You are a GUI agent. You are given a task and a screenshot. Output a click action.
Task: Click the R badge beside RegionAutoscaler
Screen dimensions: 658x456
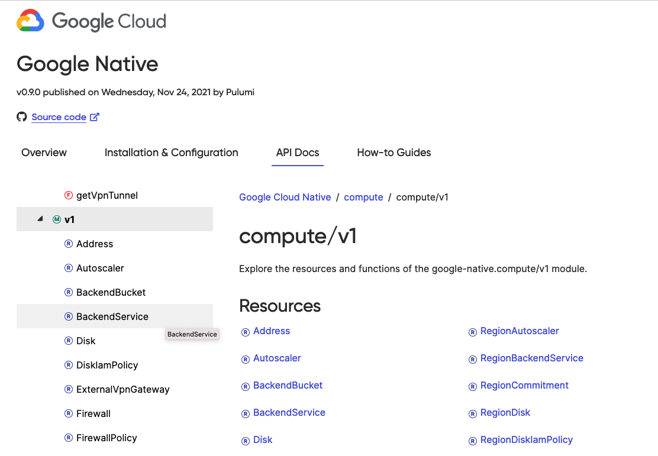pos(472,331)
